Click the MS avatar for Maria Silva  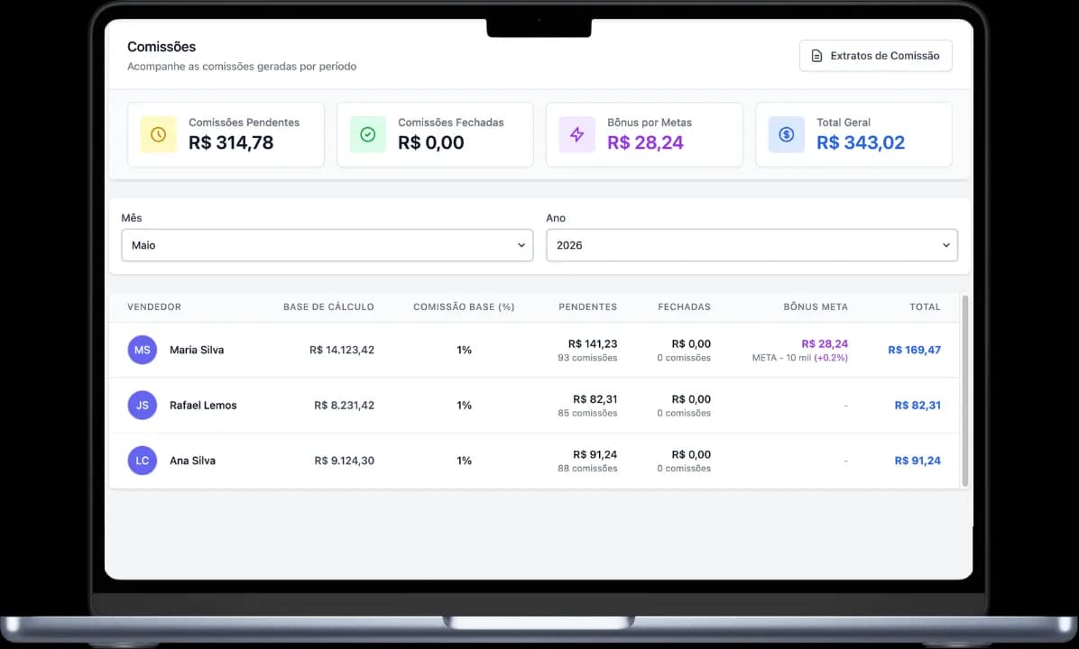(143, 350)
